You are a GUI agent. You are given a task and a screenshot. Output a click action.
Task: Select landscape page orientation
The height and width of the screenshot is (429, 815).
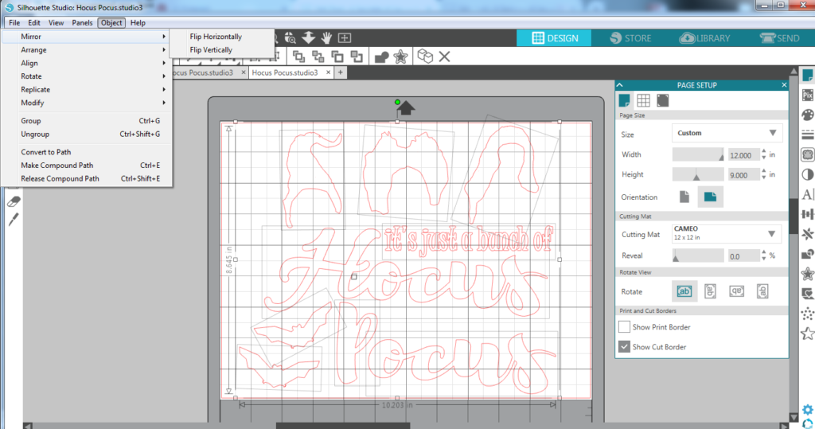pyautogui.click(x=710, y=197)
